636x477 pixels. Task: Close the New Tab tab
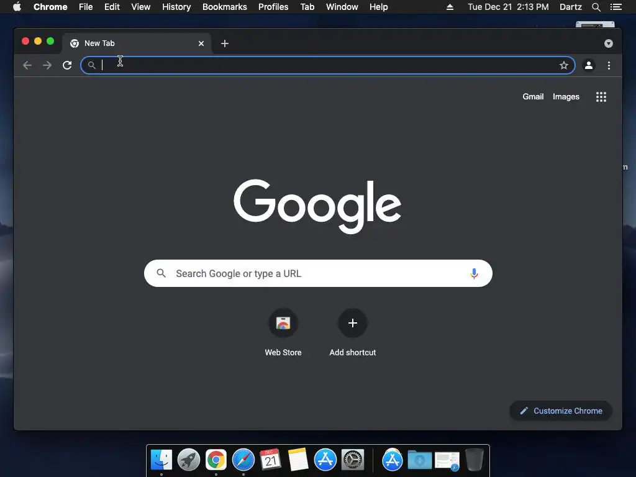click(x=201, y=43)
